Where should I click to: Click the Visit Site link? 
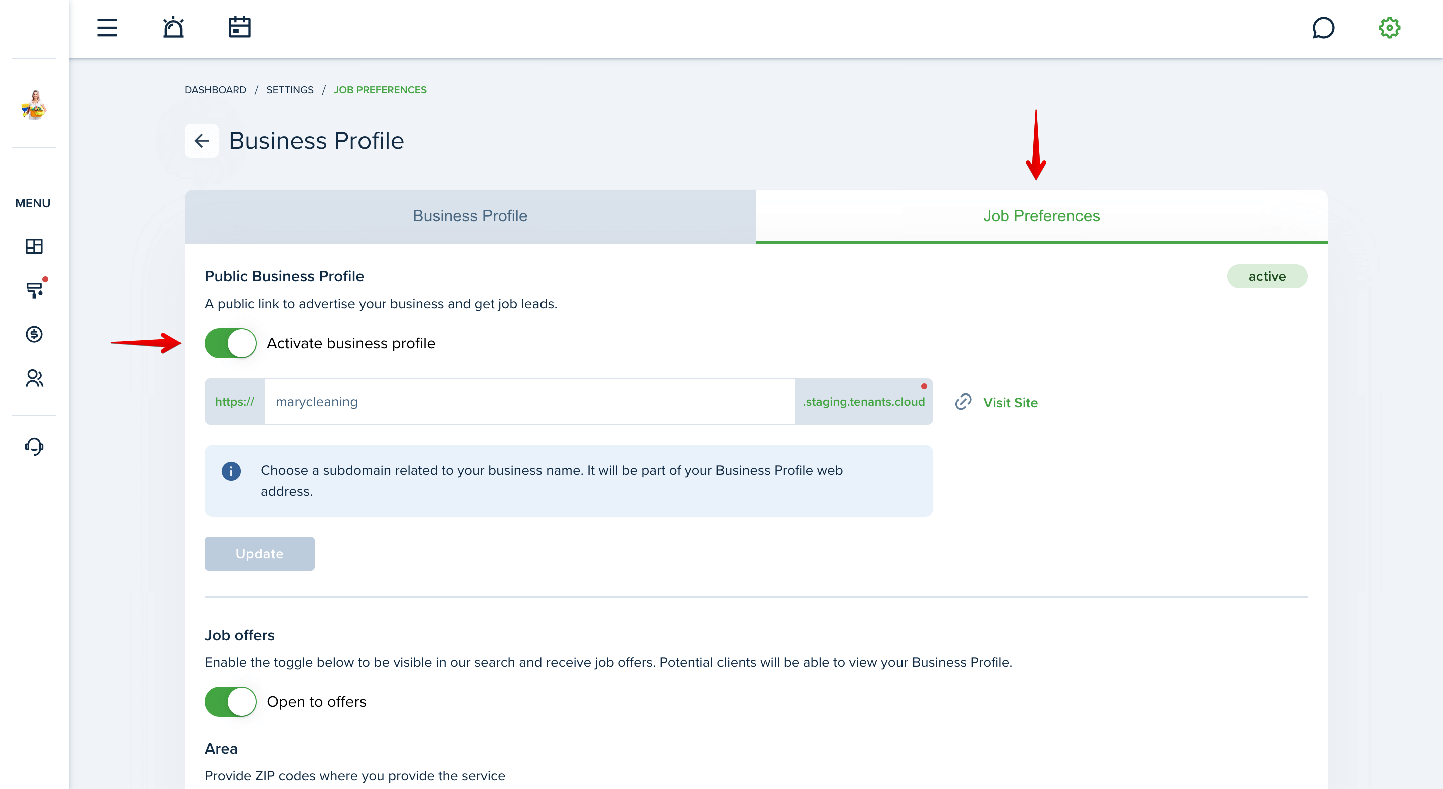pyautogui.click(x=1010, y=403)
